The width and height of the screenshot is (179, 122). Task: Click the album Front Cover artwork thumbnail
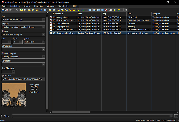tap(14, 95)
